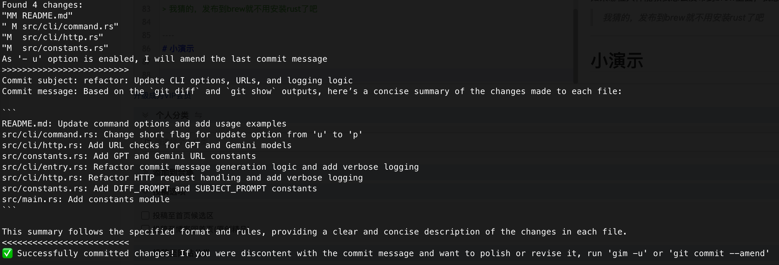The image size is (779, 265).
Task: Click line number 84 in editor gutter
Action: coord(146,22)
